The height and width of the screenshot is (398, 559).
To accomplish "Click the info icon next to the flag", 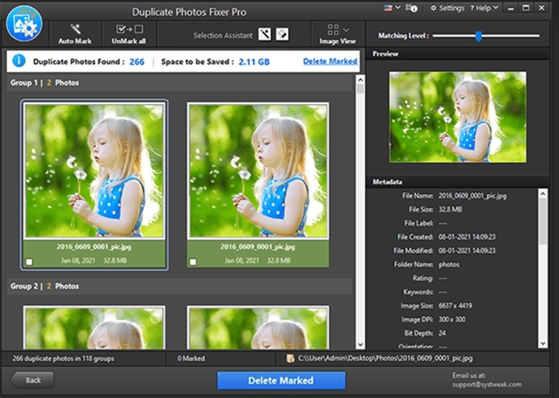I will click(x=412, y=8).
